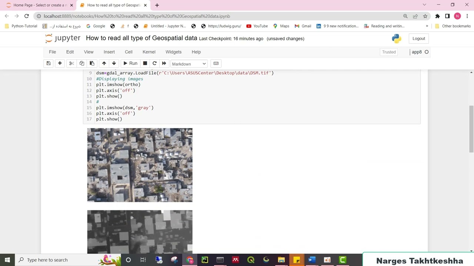Run the selected cell
This screenshot has height=266, width=474.
(130, 64)
